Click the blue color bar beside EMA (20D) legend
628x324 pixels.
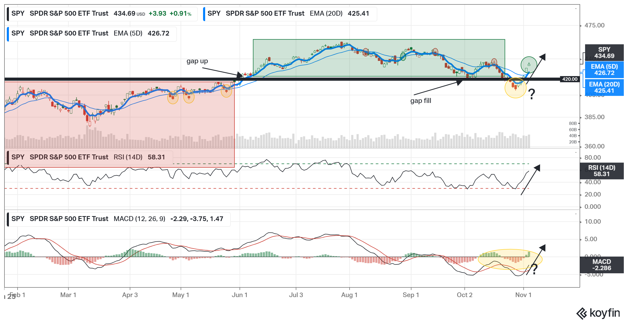tap(204, 14)
